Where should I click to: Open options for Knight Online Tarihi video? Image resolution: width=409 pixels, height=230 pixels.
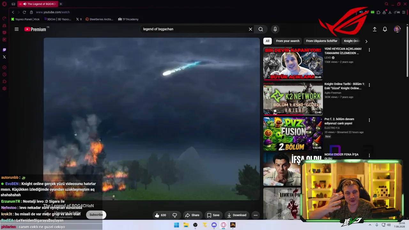[x=369, y=85]
